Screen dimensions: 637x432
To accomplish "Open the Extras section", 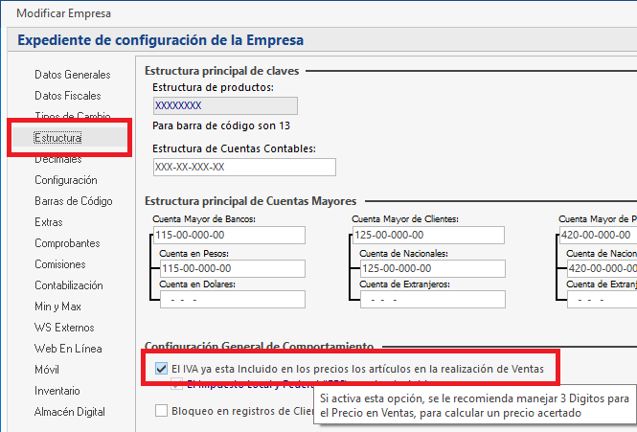I will [49, 222].
